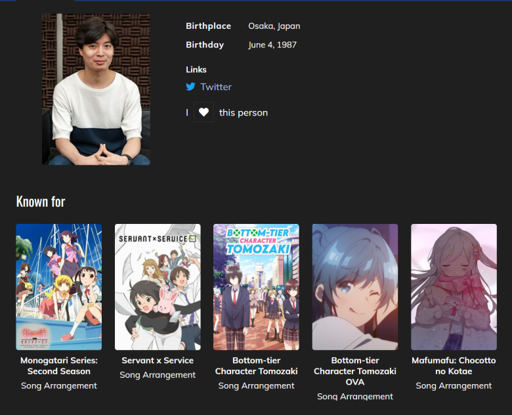This screenshot has width=512, height=415.
Task: Click the Twitter bird icon
Action: click(x=191, y=87)
